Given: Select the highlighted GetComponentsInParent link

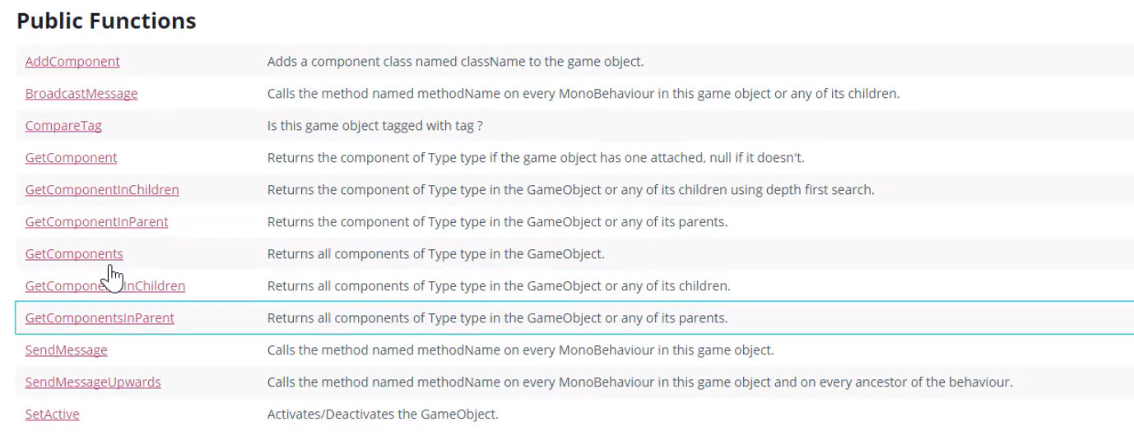Looking at the screenshot, I should tap(100, 318).
